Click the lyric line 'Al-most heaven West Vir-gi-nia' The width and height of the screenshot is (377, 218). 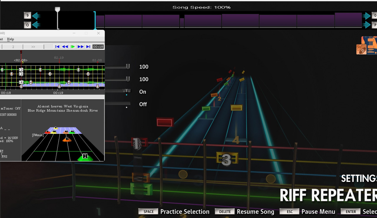pyautogui.click(x=63, y=106)
